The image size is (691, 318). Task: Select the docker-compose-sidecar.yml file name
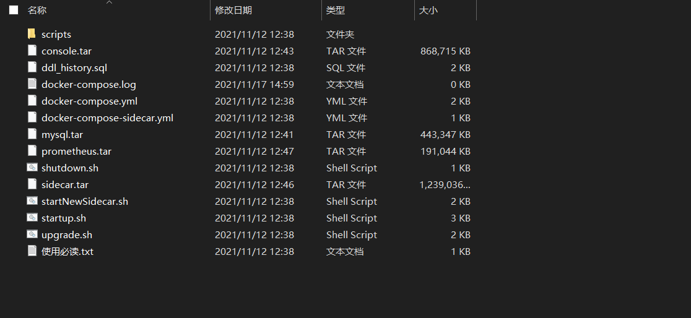[x=107, y=118]
